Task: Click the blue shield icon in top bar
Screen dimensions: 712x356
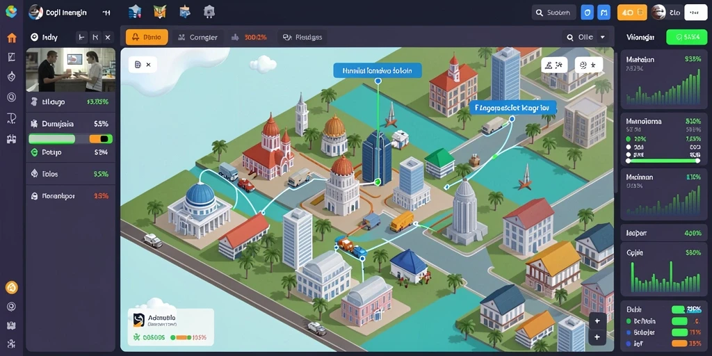Action: tap(587, 13)
